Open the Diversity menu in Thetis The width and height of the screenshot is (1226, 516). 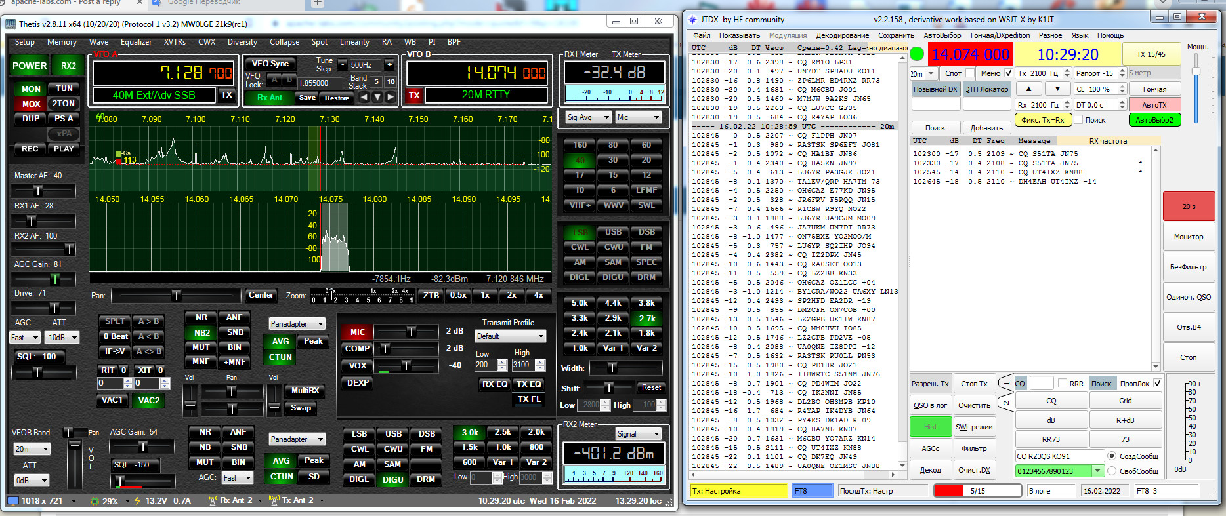tap(242, 42)
